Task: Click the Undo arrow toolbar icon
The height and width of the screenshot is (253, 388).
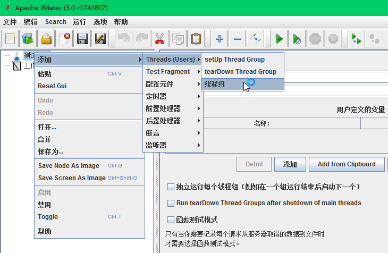Action: pyautogui.click(x=123, y=39)
